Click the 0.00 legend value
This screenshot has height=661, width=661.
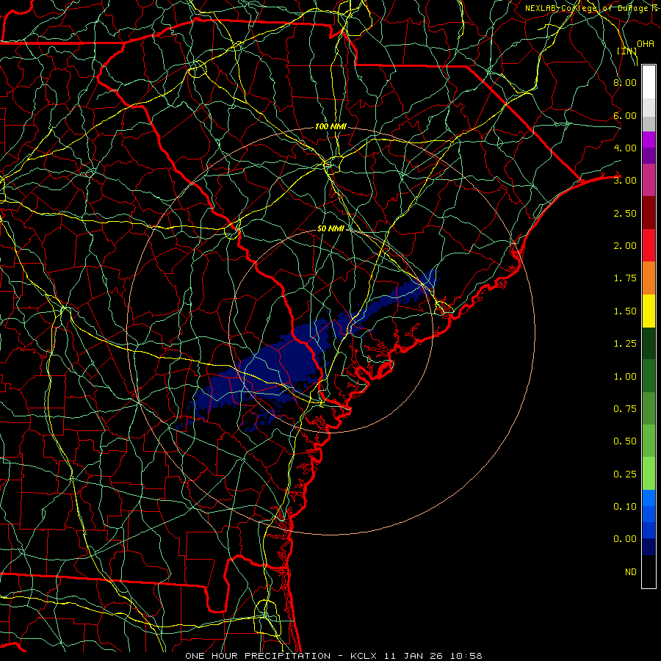[x=625, y=539]
